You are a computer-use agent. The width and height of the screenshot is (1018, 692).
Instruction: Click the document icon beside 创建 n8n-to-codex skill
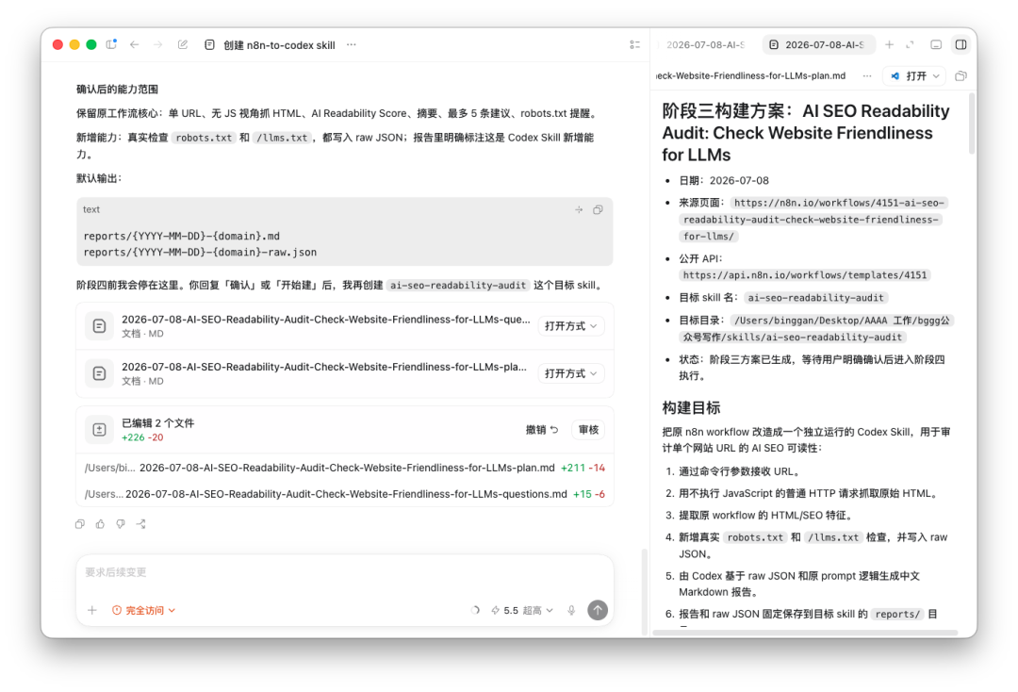pos(209,45)
